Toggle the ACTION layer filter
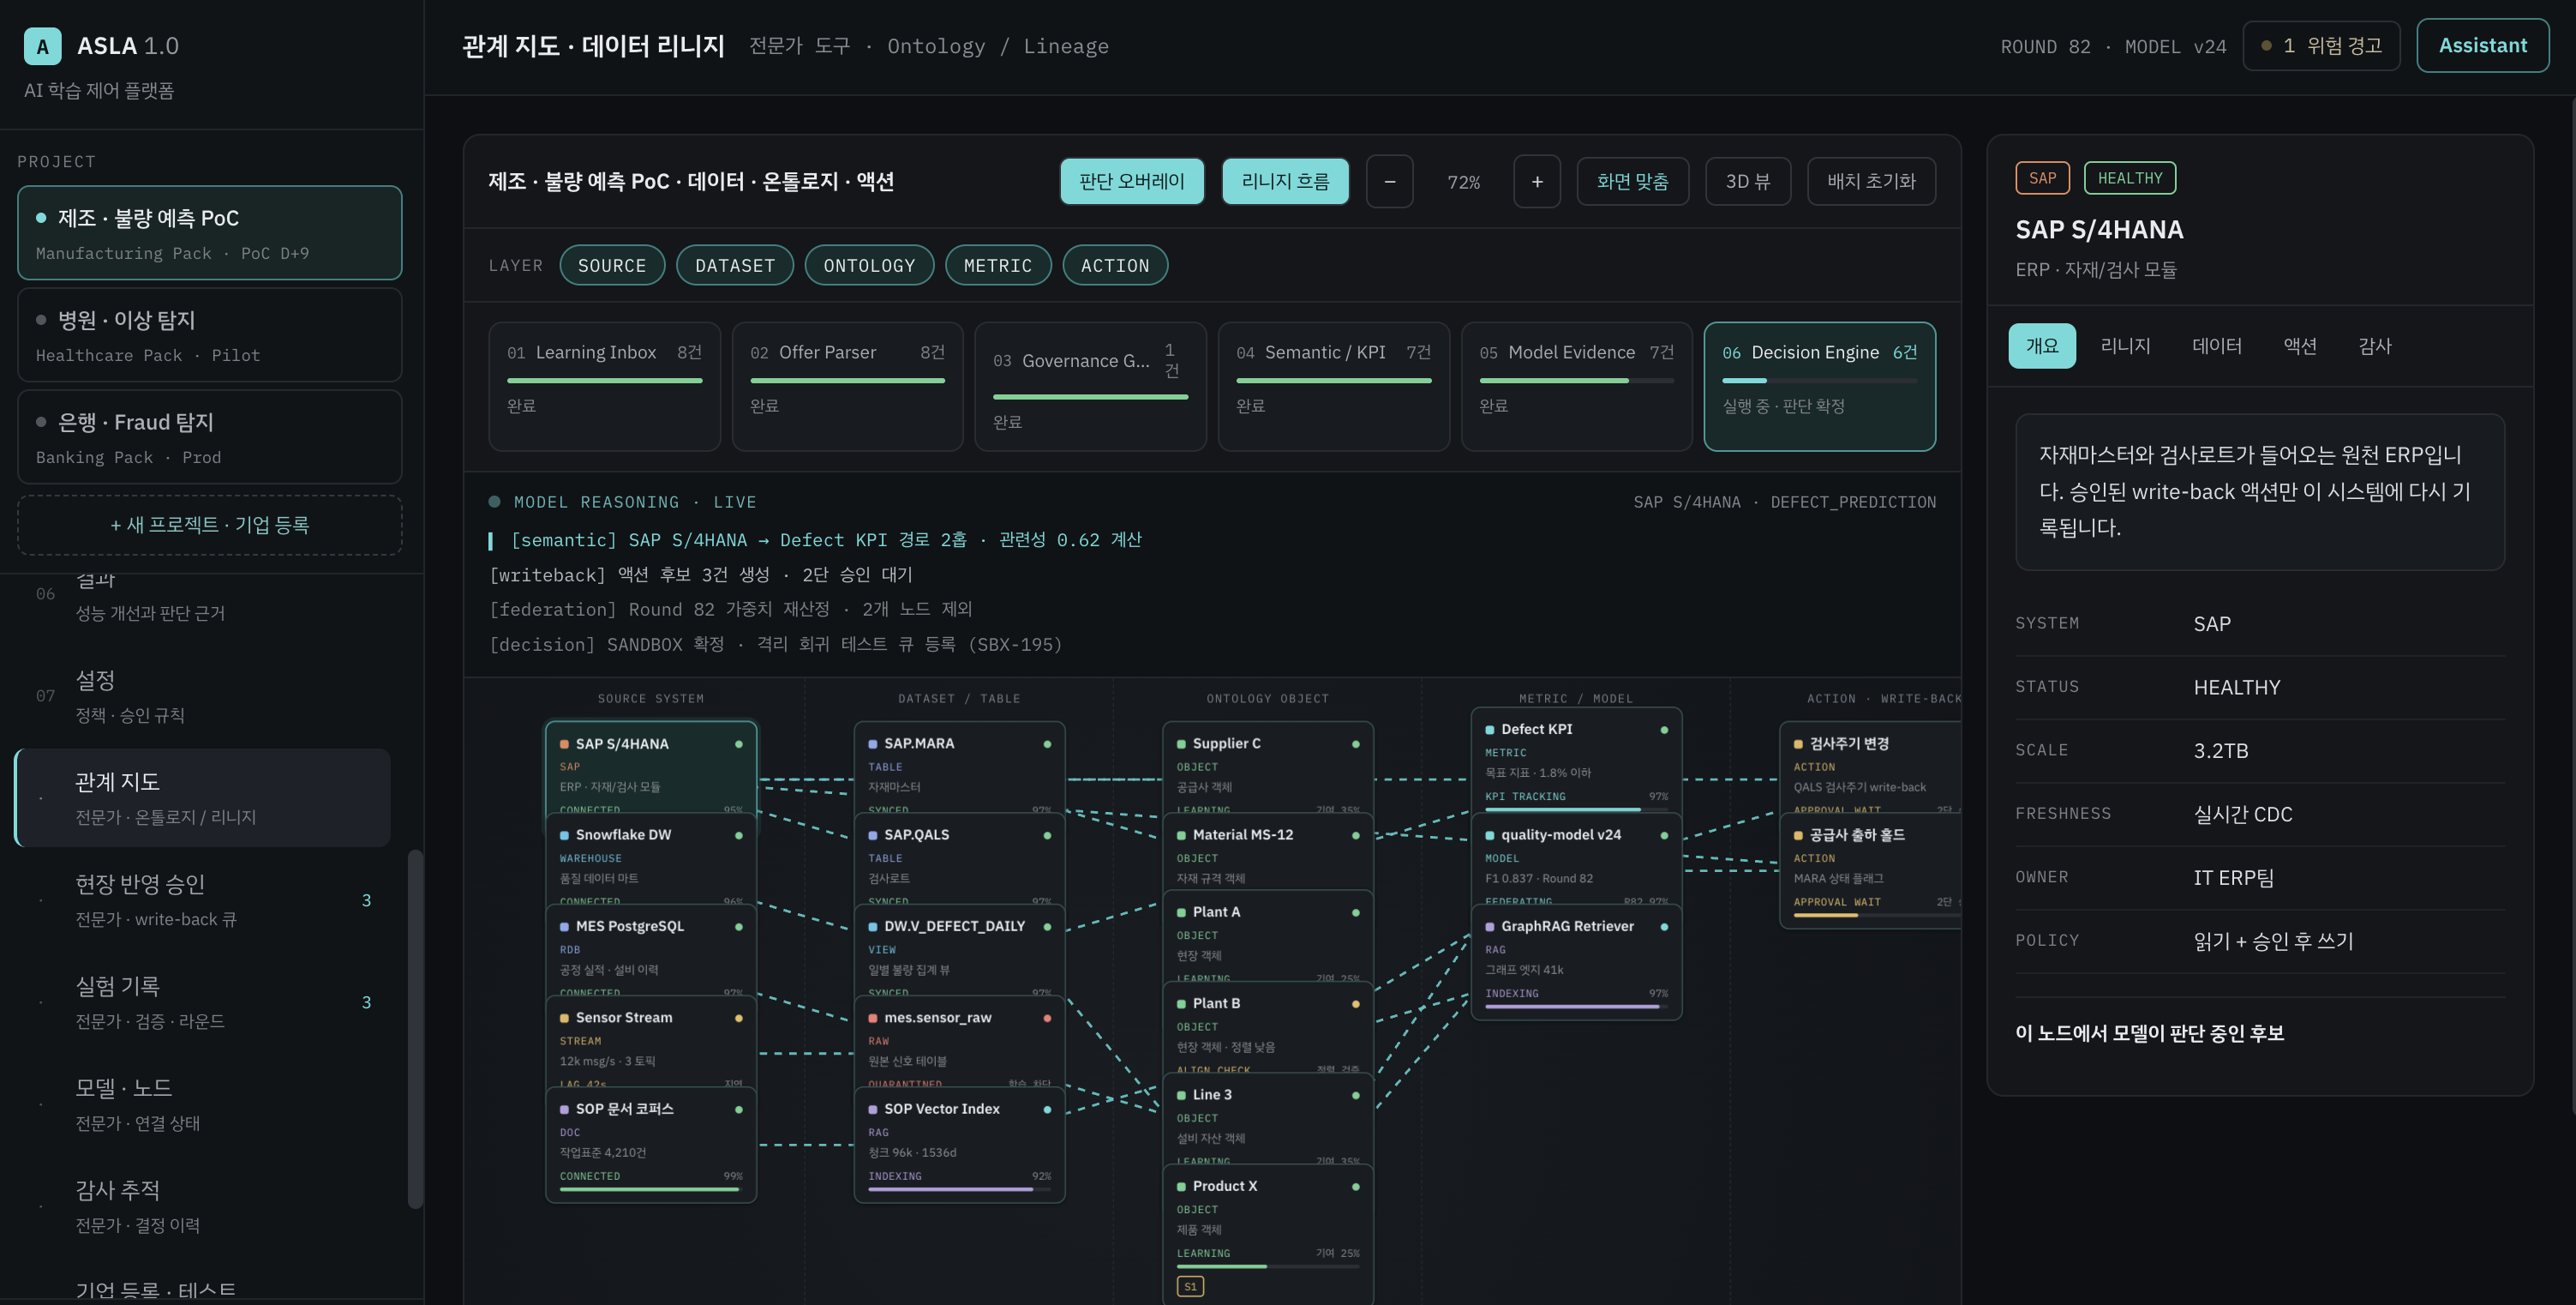 (x=1115, y=265)
